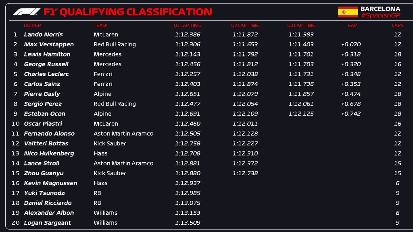This screenshot has height=232, width=413.
Task: Select driver Lando Norris
Action: tap(44, 35)
